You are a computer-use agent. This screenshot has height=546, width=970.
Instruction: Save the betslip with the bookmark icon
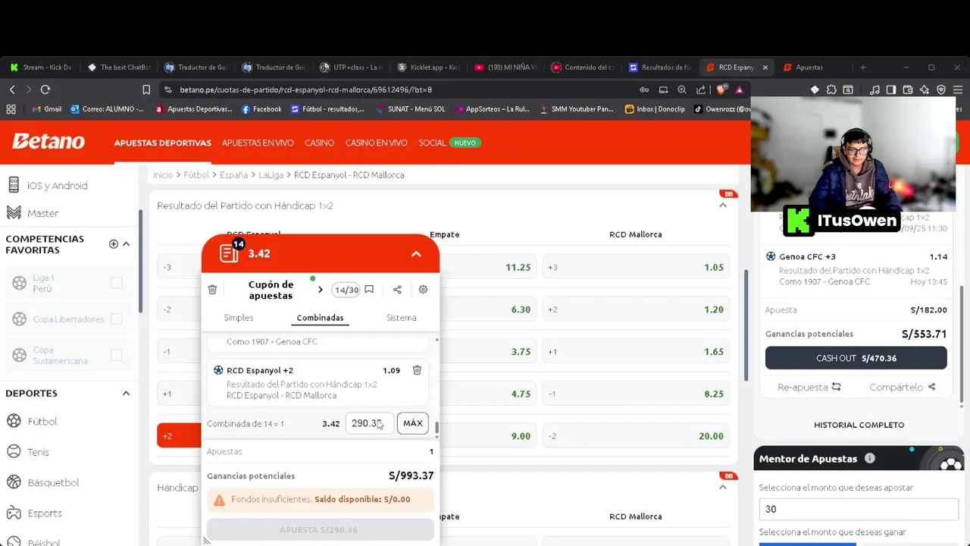(369, 290)
